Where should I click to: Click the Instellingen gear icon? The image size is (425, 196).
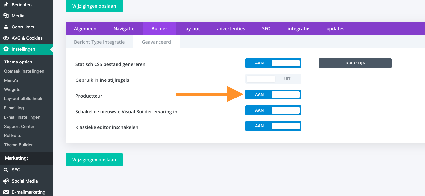pos(6,49)
